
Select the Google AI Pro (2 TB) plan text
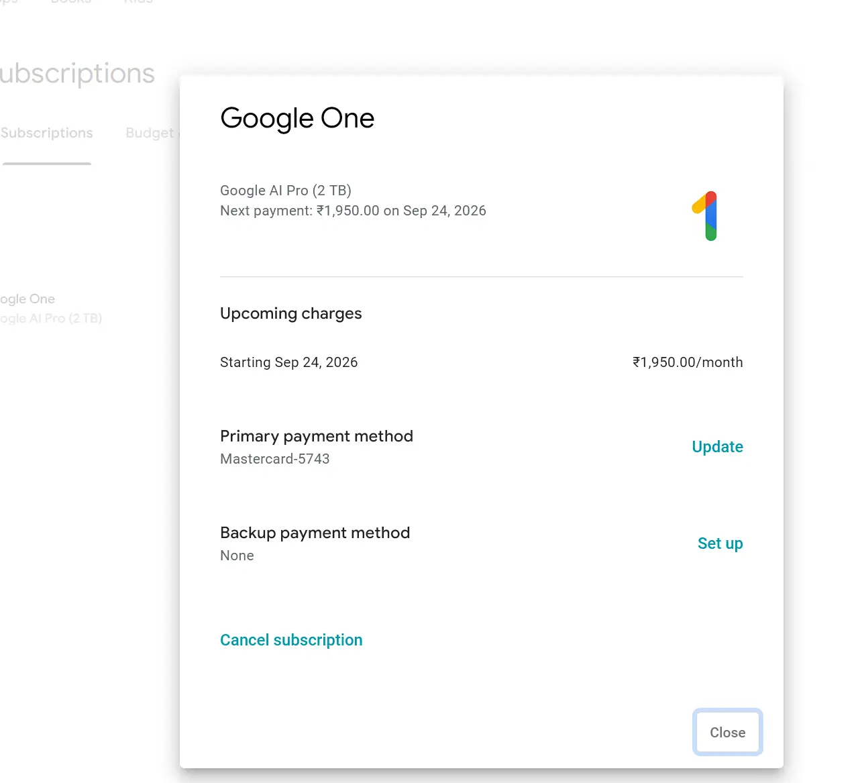pyautogui.click(x=286, y=191)
